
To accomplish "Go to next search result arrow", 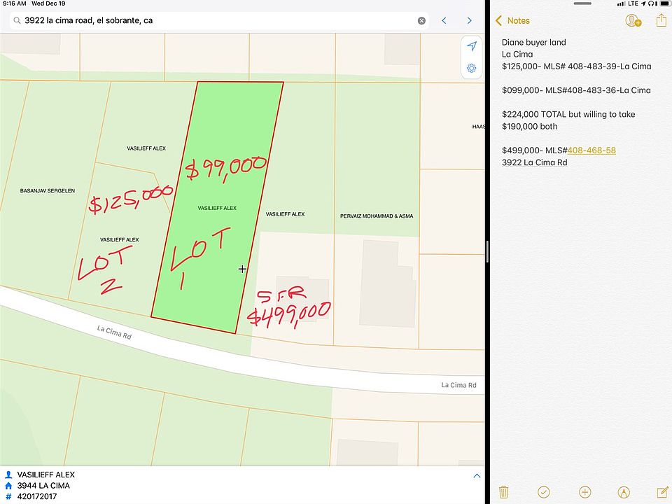I will [469, 21].
